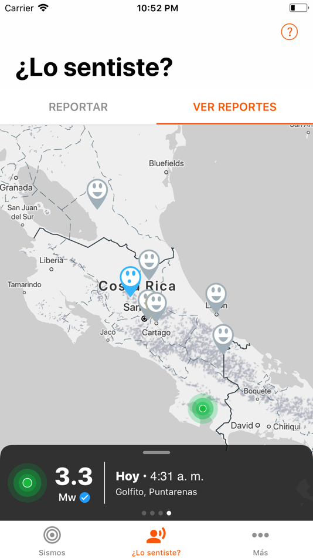This screenshot has height=558, width=313.
Task: Tap the Jaco label on map
Action: [x=108, y=332]
